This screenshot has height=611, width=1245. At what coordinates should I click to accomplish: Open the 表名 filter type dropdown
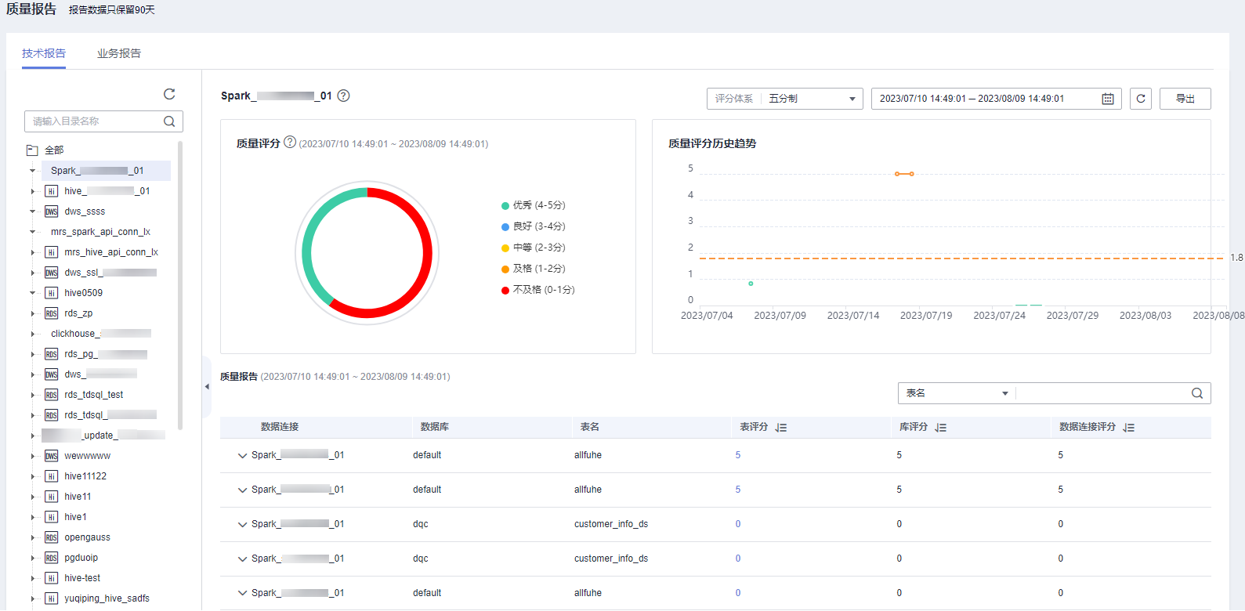[x=957, y=393]
